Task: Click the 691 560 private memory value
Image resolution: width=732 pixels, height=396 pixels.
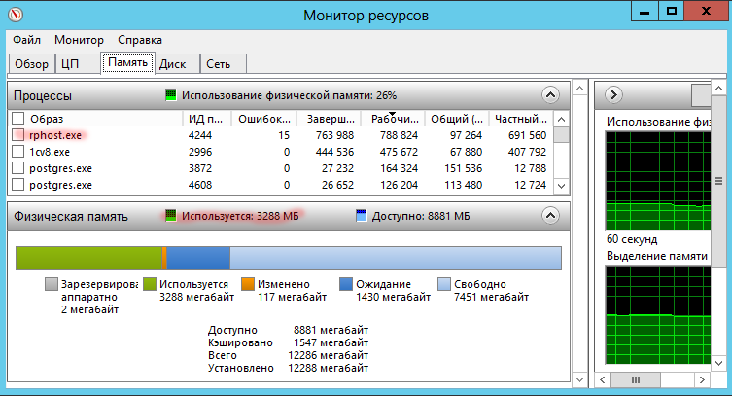Action: (x=527, y=135)
